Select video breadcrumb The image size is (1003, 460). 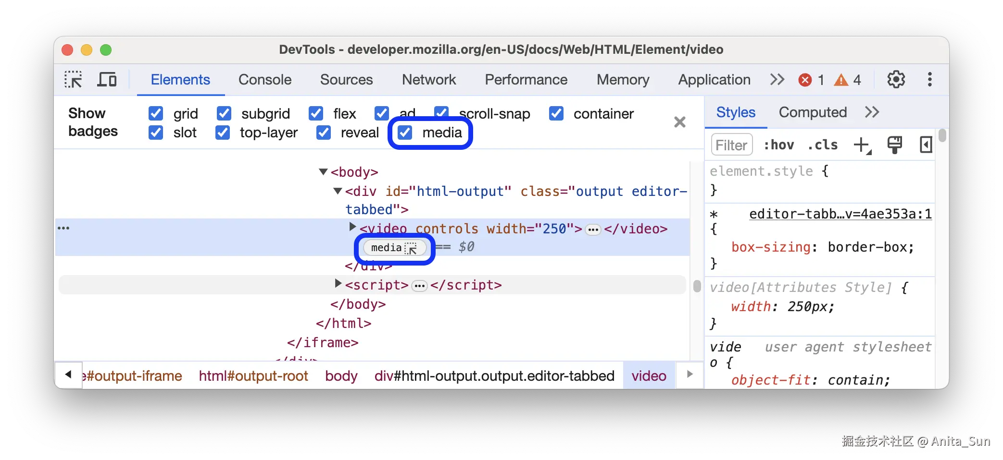tap(649, 376)
